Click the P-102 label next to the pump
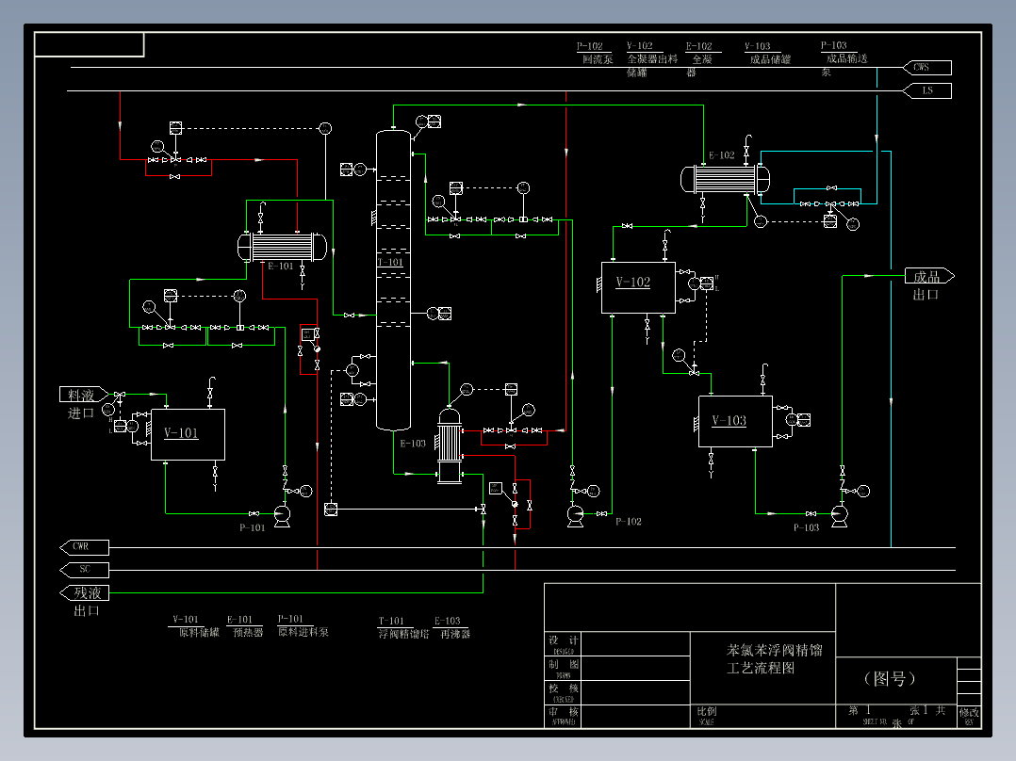Screen dimensions: 1016x761 click(x=629, y=522)
